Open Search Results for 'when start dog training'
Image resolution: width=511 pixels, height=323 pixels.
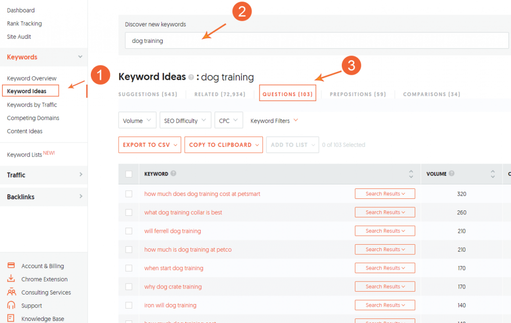(x=385, y=268)
